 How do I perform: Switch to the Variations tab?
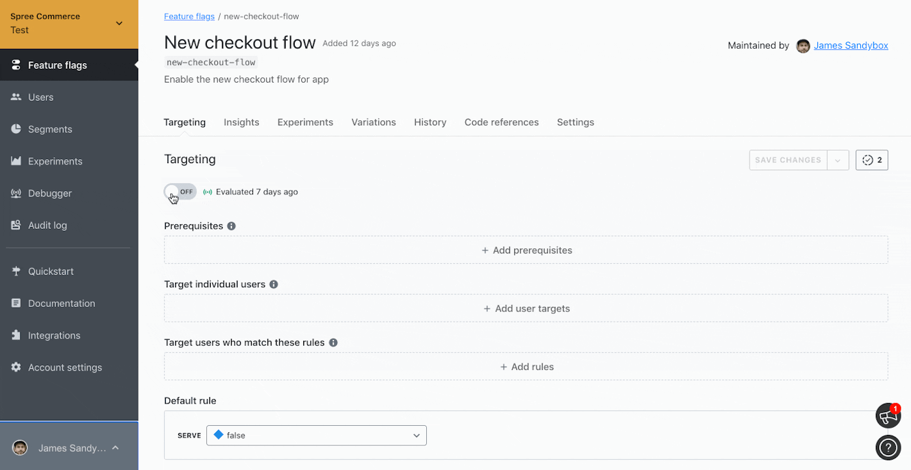[374, 122]
